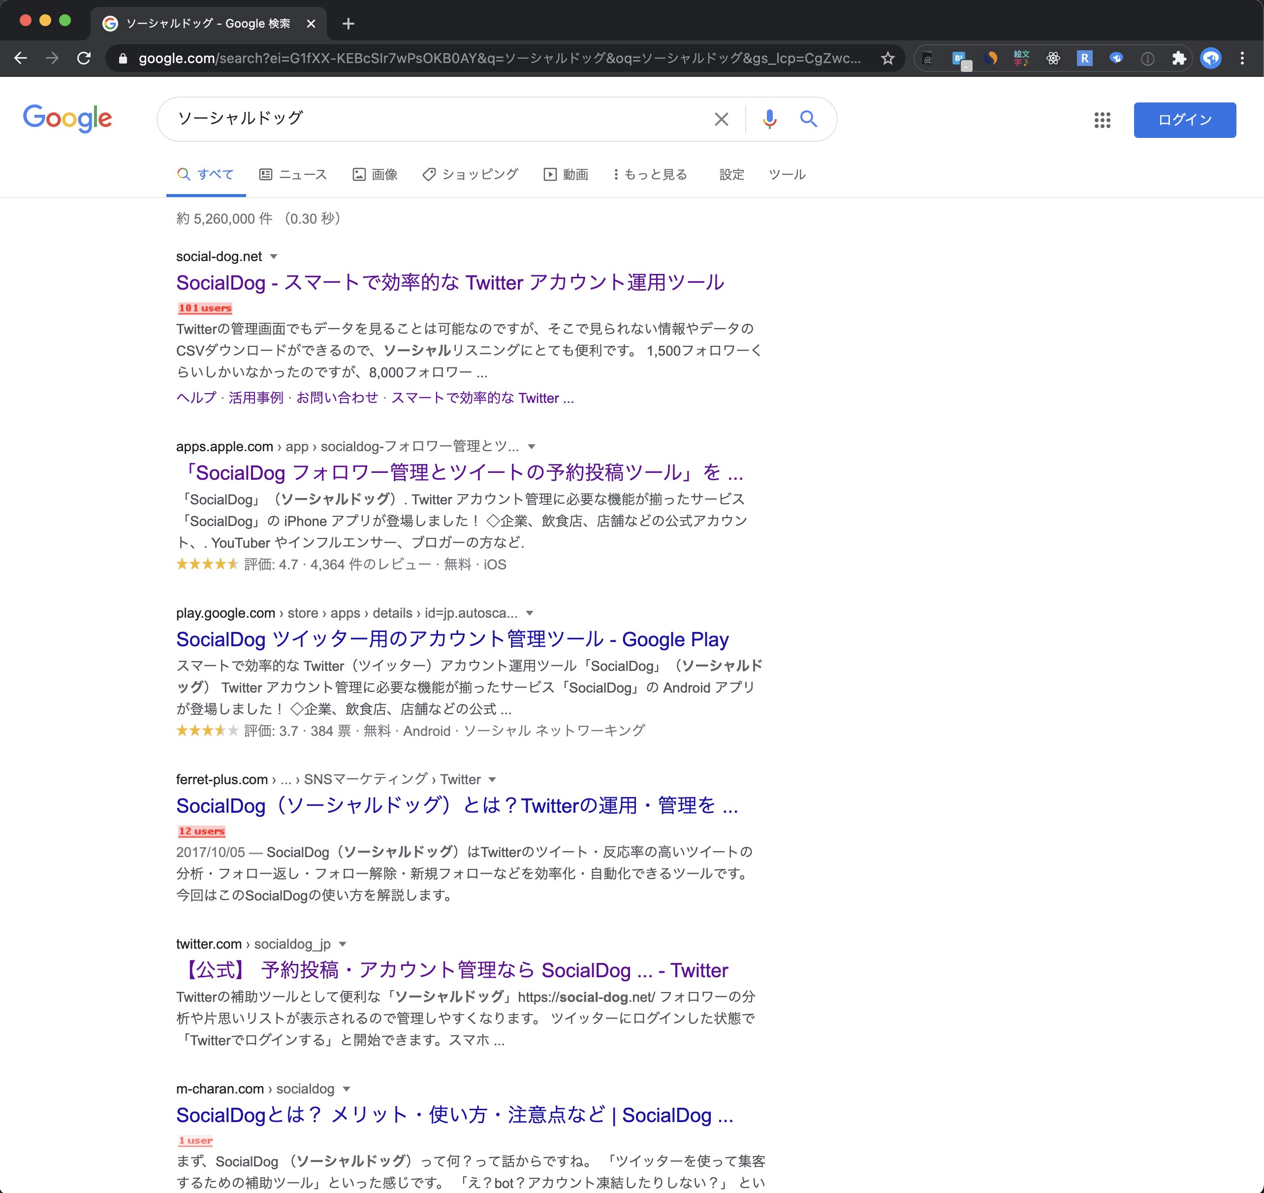The height and width of the screenshot is (1193, 1264).
Task: Expand the arrow next to the apps.apple.com result
Action: tap(532, 447)
